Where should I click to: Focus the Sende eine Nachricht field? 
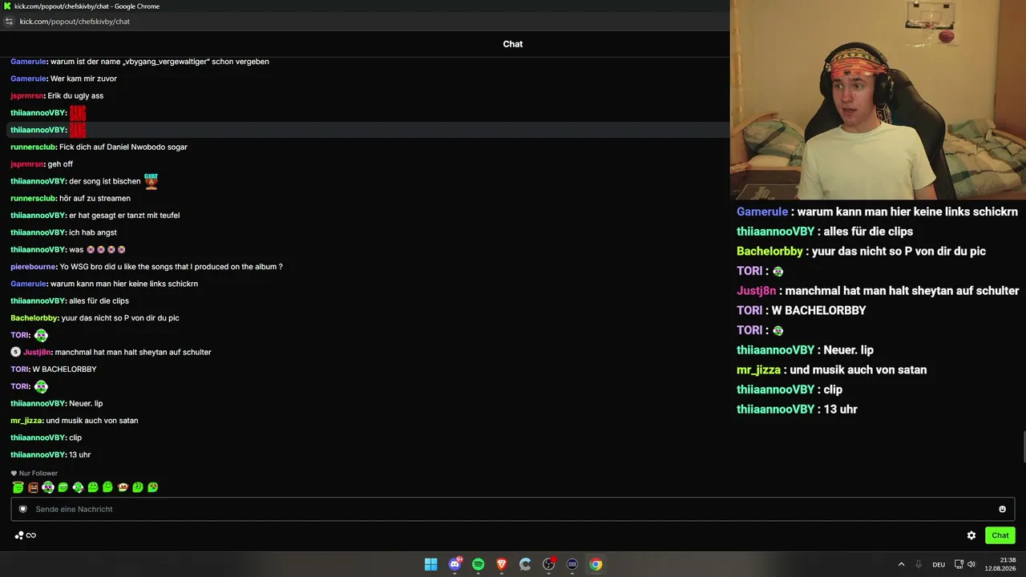[513, 509]
